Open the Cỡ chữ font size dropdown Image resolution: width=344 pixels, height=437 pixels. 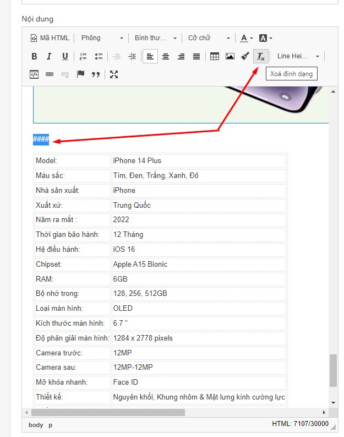click(x=209, y=38)
